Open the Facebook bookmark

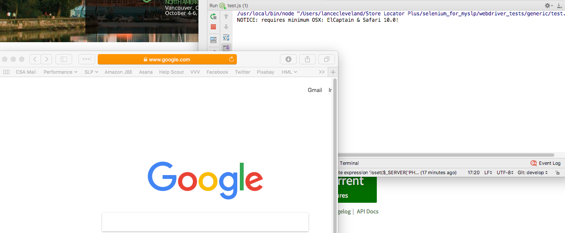(x=217, y=72)
